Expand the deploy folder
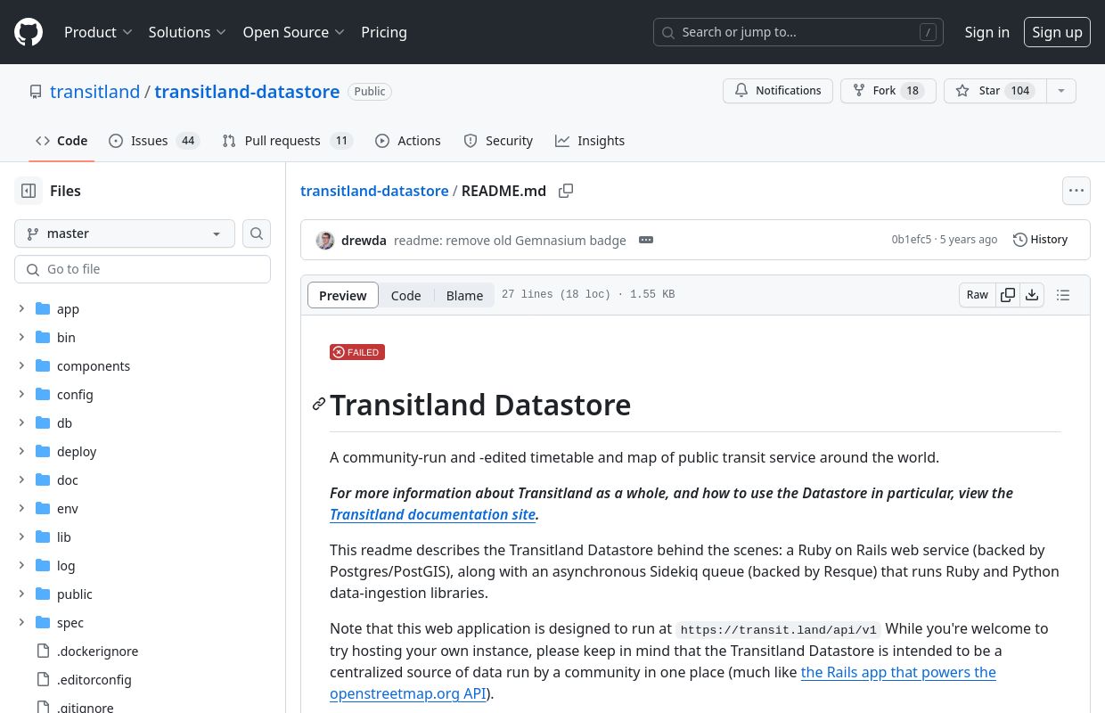Viewport: 1105px width, 713px height. [21, 451]
